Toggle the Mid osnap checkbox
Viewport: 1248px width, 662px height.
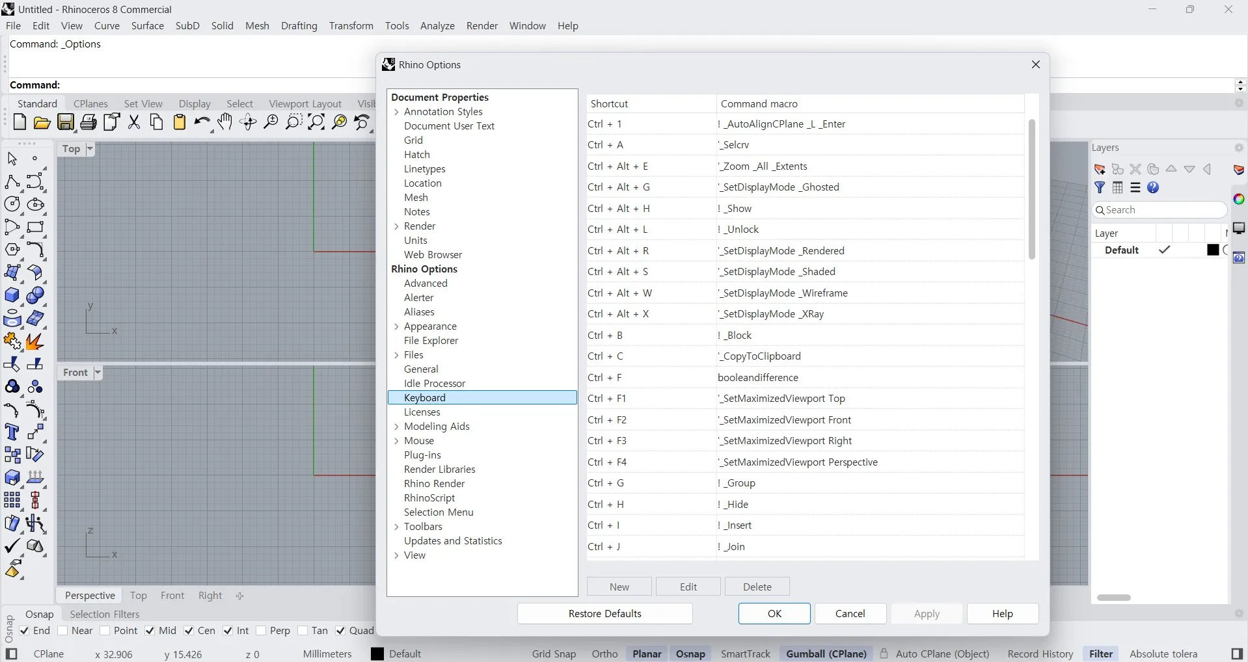150,631
